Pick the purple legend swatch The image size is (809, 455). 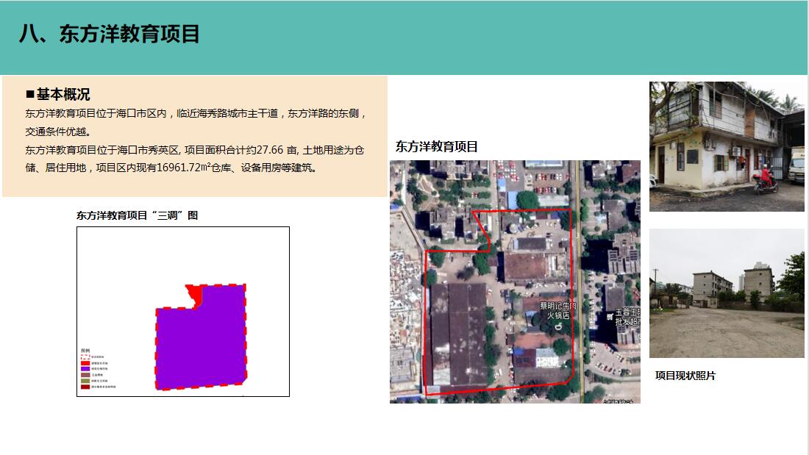point(85,368)
